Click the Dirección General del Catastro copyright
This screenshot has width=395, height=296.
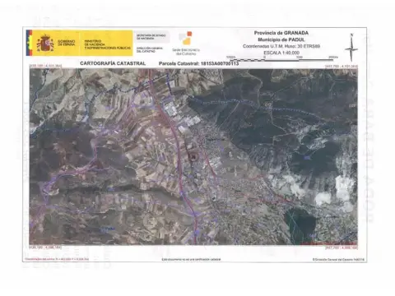[x=338, y=259]
